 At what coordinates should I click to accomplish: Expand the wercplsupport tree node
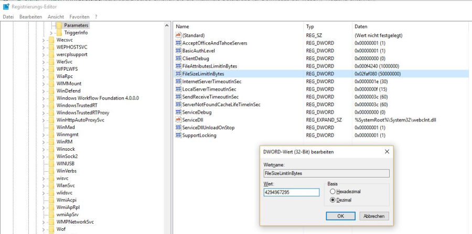coord(43,54)
